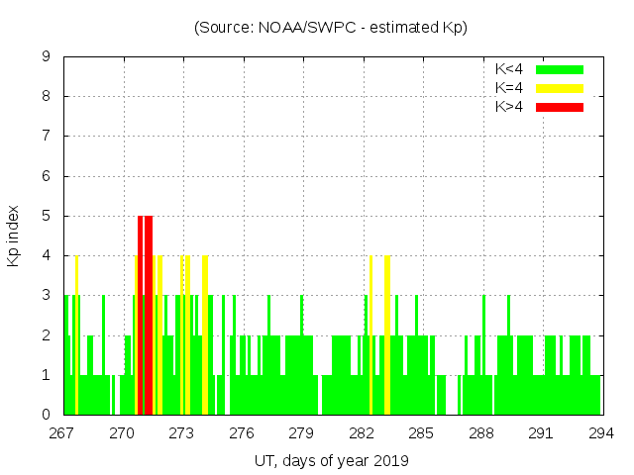The width and height of the screenshot is (634, 475).
Task: Click the y-axis tick label 5
Action: tap(47, 216)
